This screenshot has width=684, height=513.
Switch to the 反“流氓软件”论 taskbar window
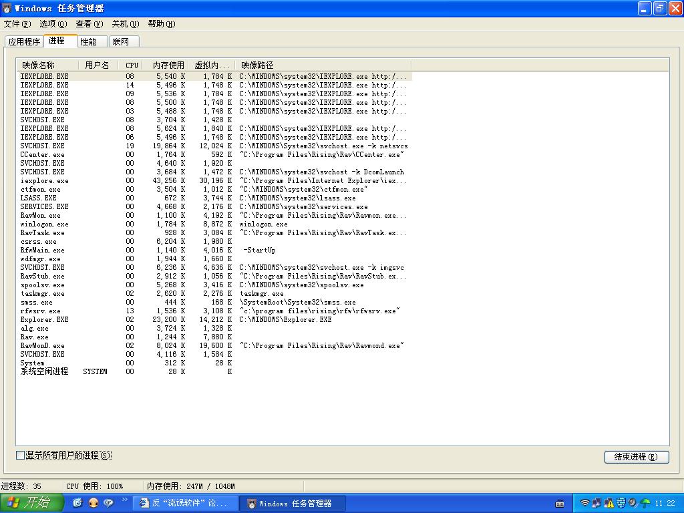click(x=186, y=504)
